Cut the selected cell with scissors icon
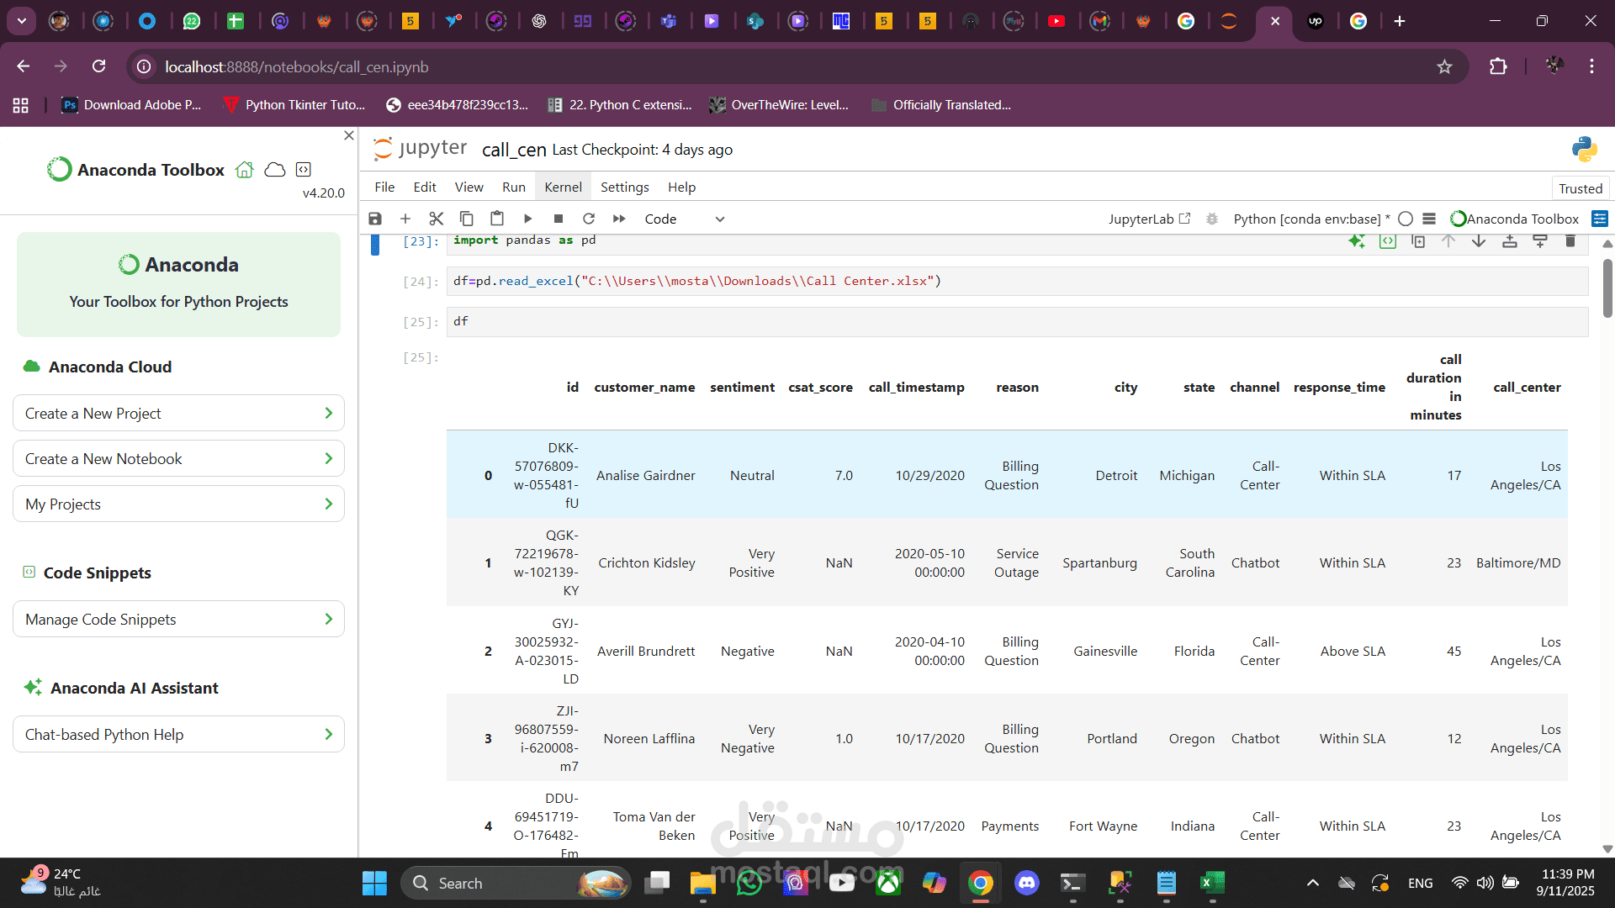The image size is (1615, 908). (436, 219)
